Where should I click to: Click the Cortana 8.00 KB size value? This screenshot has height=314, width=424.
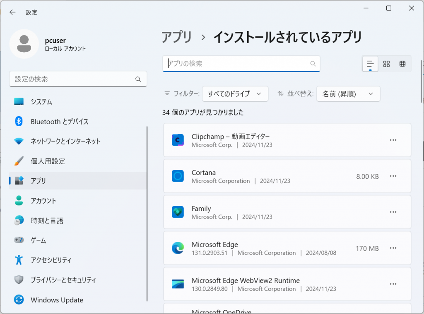coord(367,177)
